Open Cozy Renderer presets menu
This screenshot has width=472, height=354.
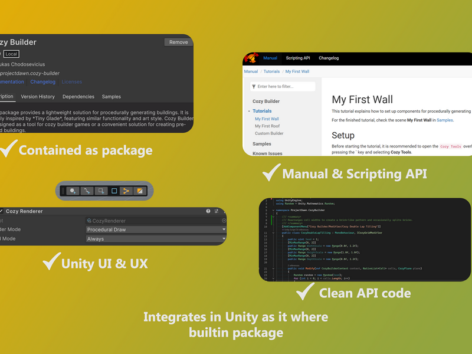(x=216, y=211)
